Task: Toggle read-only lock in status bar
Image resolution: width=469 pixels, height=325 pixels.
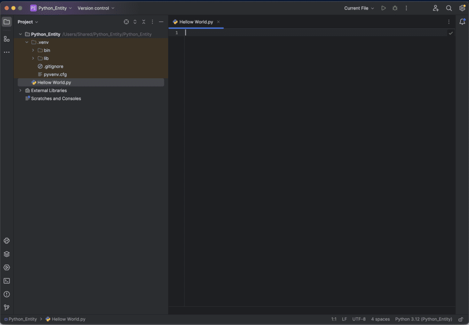Action: point(461,319)
